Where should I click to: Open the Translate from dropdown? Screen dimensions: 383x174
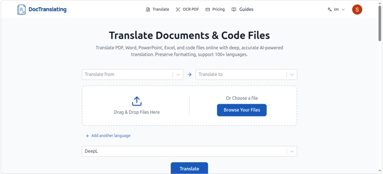click(x=133, y=75)
